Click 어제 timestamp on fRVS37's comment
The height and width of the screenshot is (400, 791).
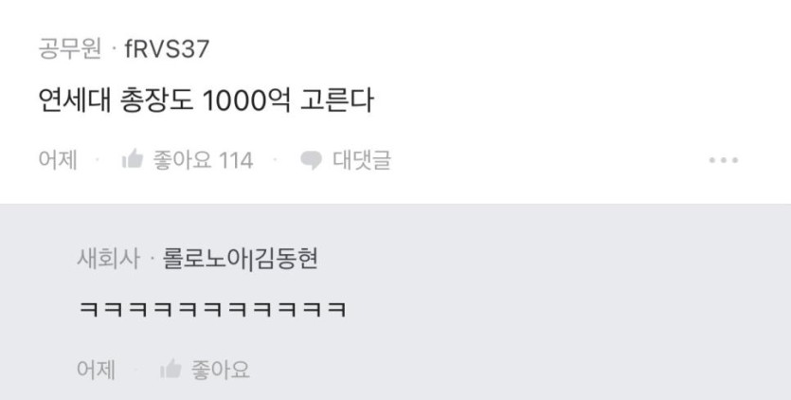58,160
